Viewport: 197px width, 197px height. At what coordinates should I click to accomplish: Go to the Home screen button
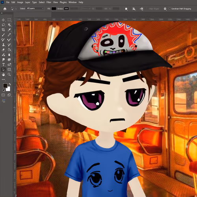(5, 9)
